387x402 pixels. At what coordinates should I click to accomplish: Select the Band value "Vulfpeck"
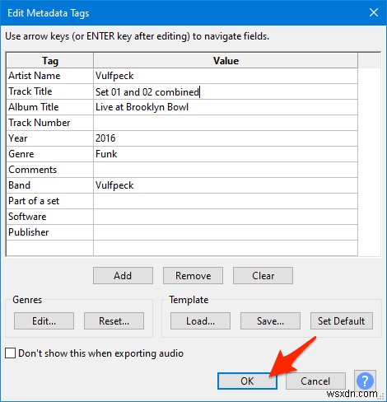pos(226,185)
